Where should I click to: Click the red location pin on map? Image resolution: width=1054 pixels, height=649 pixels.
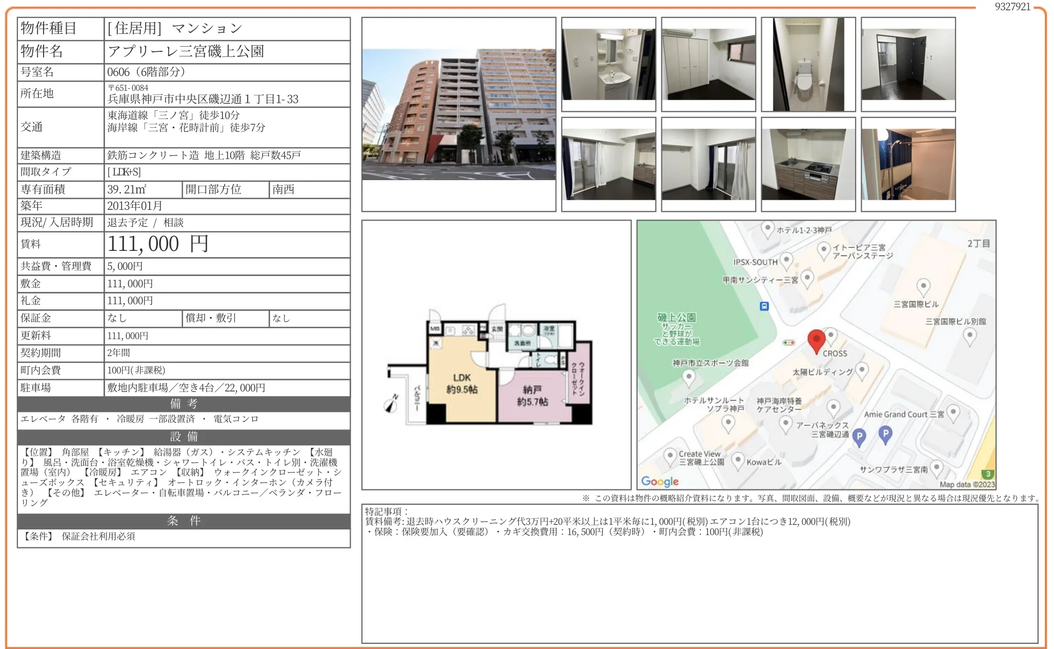[816, 340]
